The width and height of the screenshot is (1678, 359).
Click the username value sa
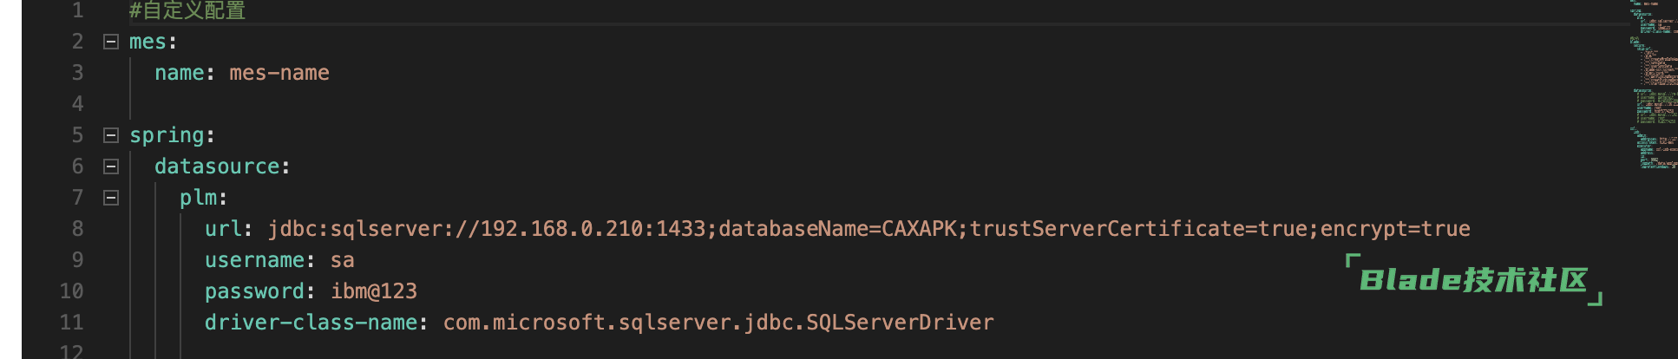[x=342, y=260]
